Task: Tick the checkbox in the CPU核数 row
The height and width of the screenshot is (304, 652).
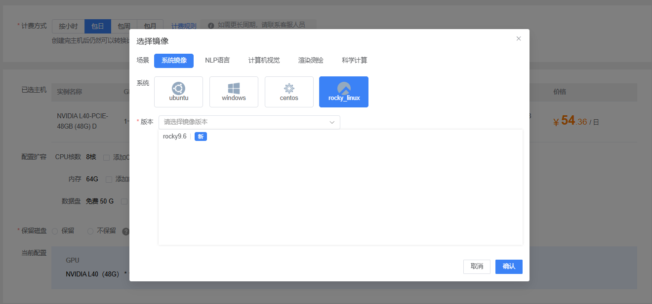Action: point(107,158)
